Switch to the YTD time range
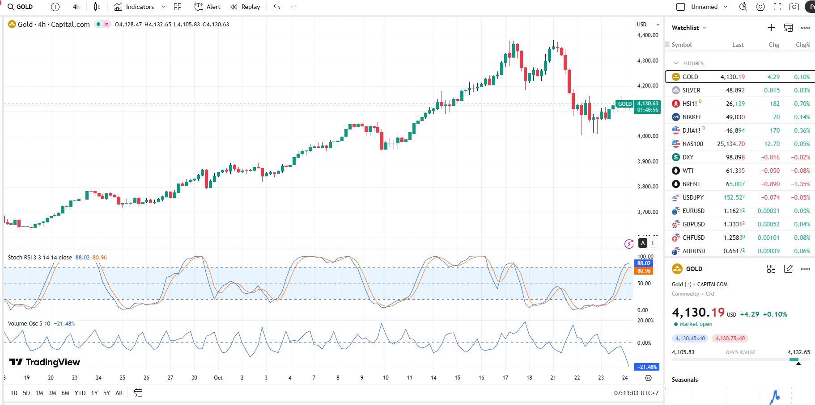 pos(80,393)
